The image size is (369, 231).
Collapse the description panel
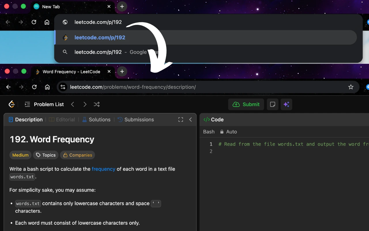point(191,120)
